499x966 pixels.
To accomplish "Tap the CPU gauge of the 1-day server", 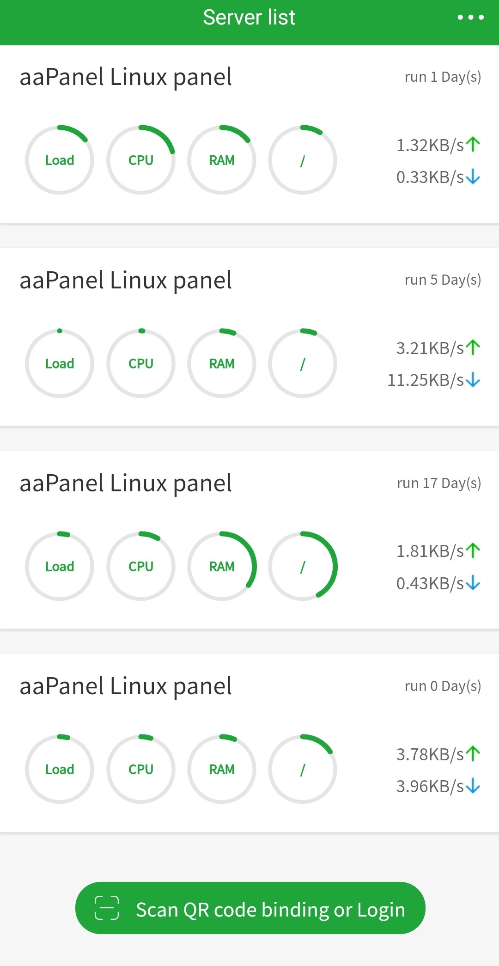I will 141,160.
